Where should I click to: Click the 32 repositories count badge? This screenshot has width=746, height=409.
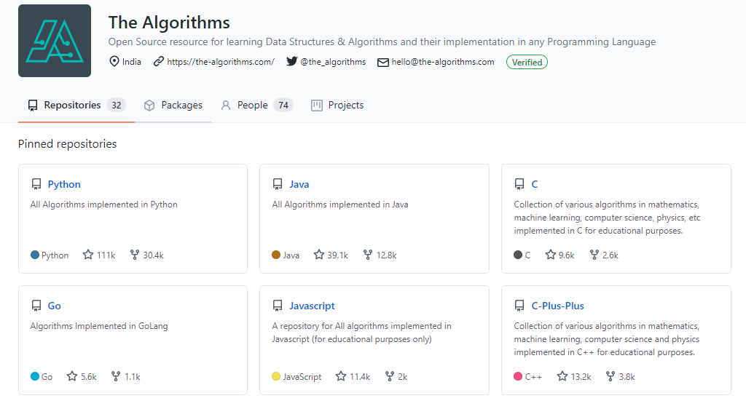[116, 105]
